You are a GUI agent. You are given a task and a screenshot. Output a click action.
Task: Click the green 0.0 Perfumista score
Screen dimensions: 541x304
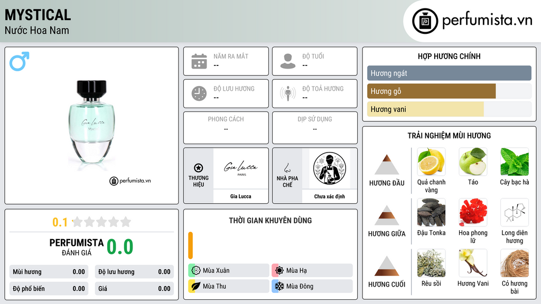pos(120,247)
